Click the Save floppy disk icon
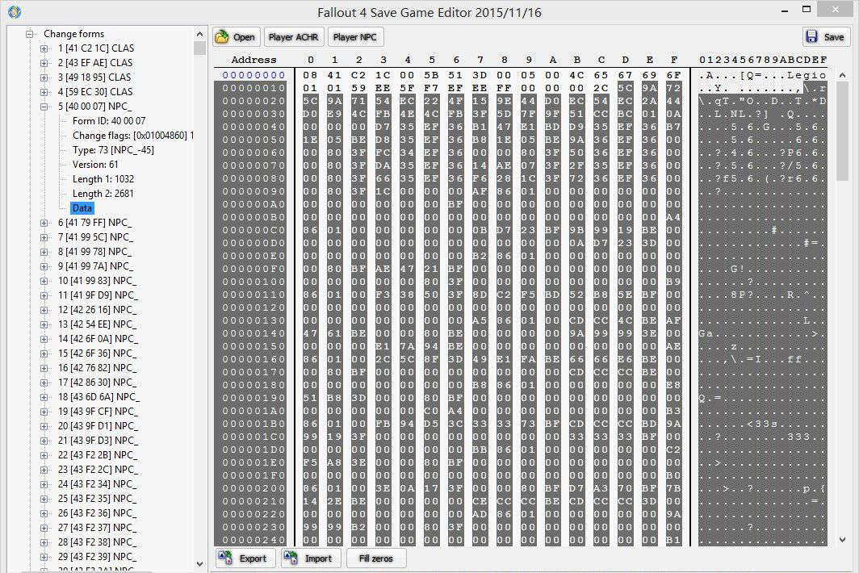Screen dimensions: 859x573 point(812,37)
